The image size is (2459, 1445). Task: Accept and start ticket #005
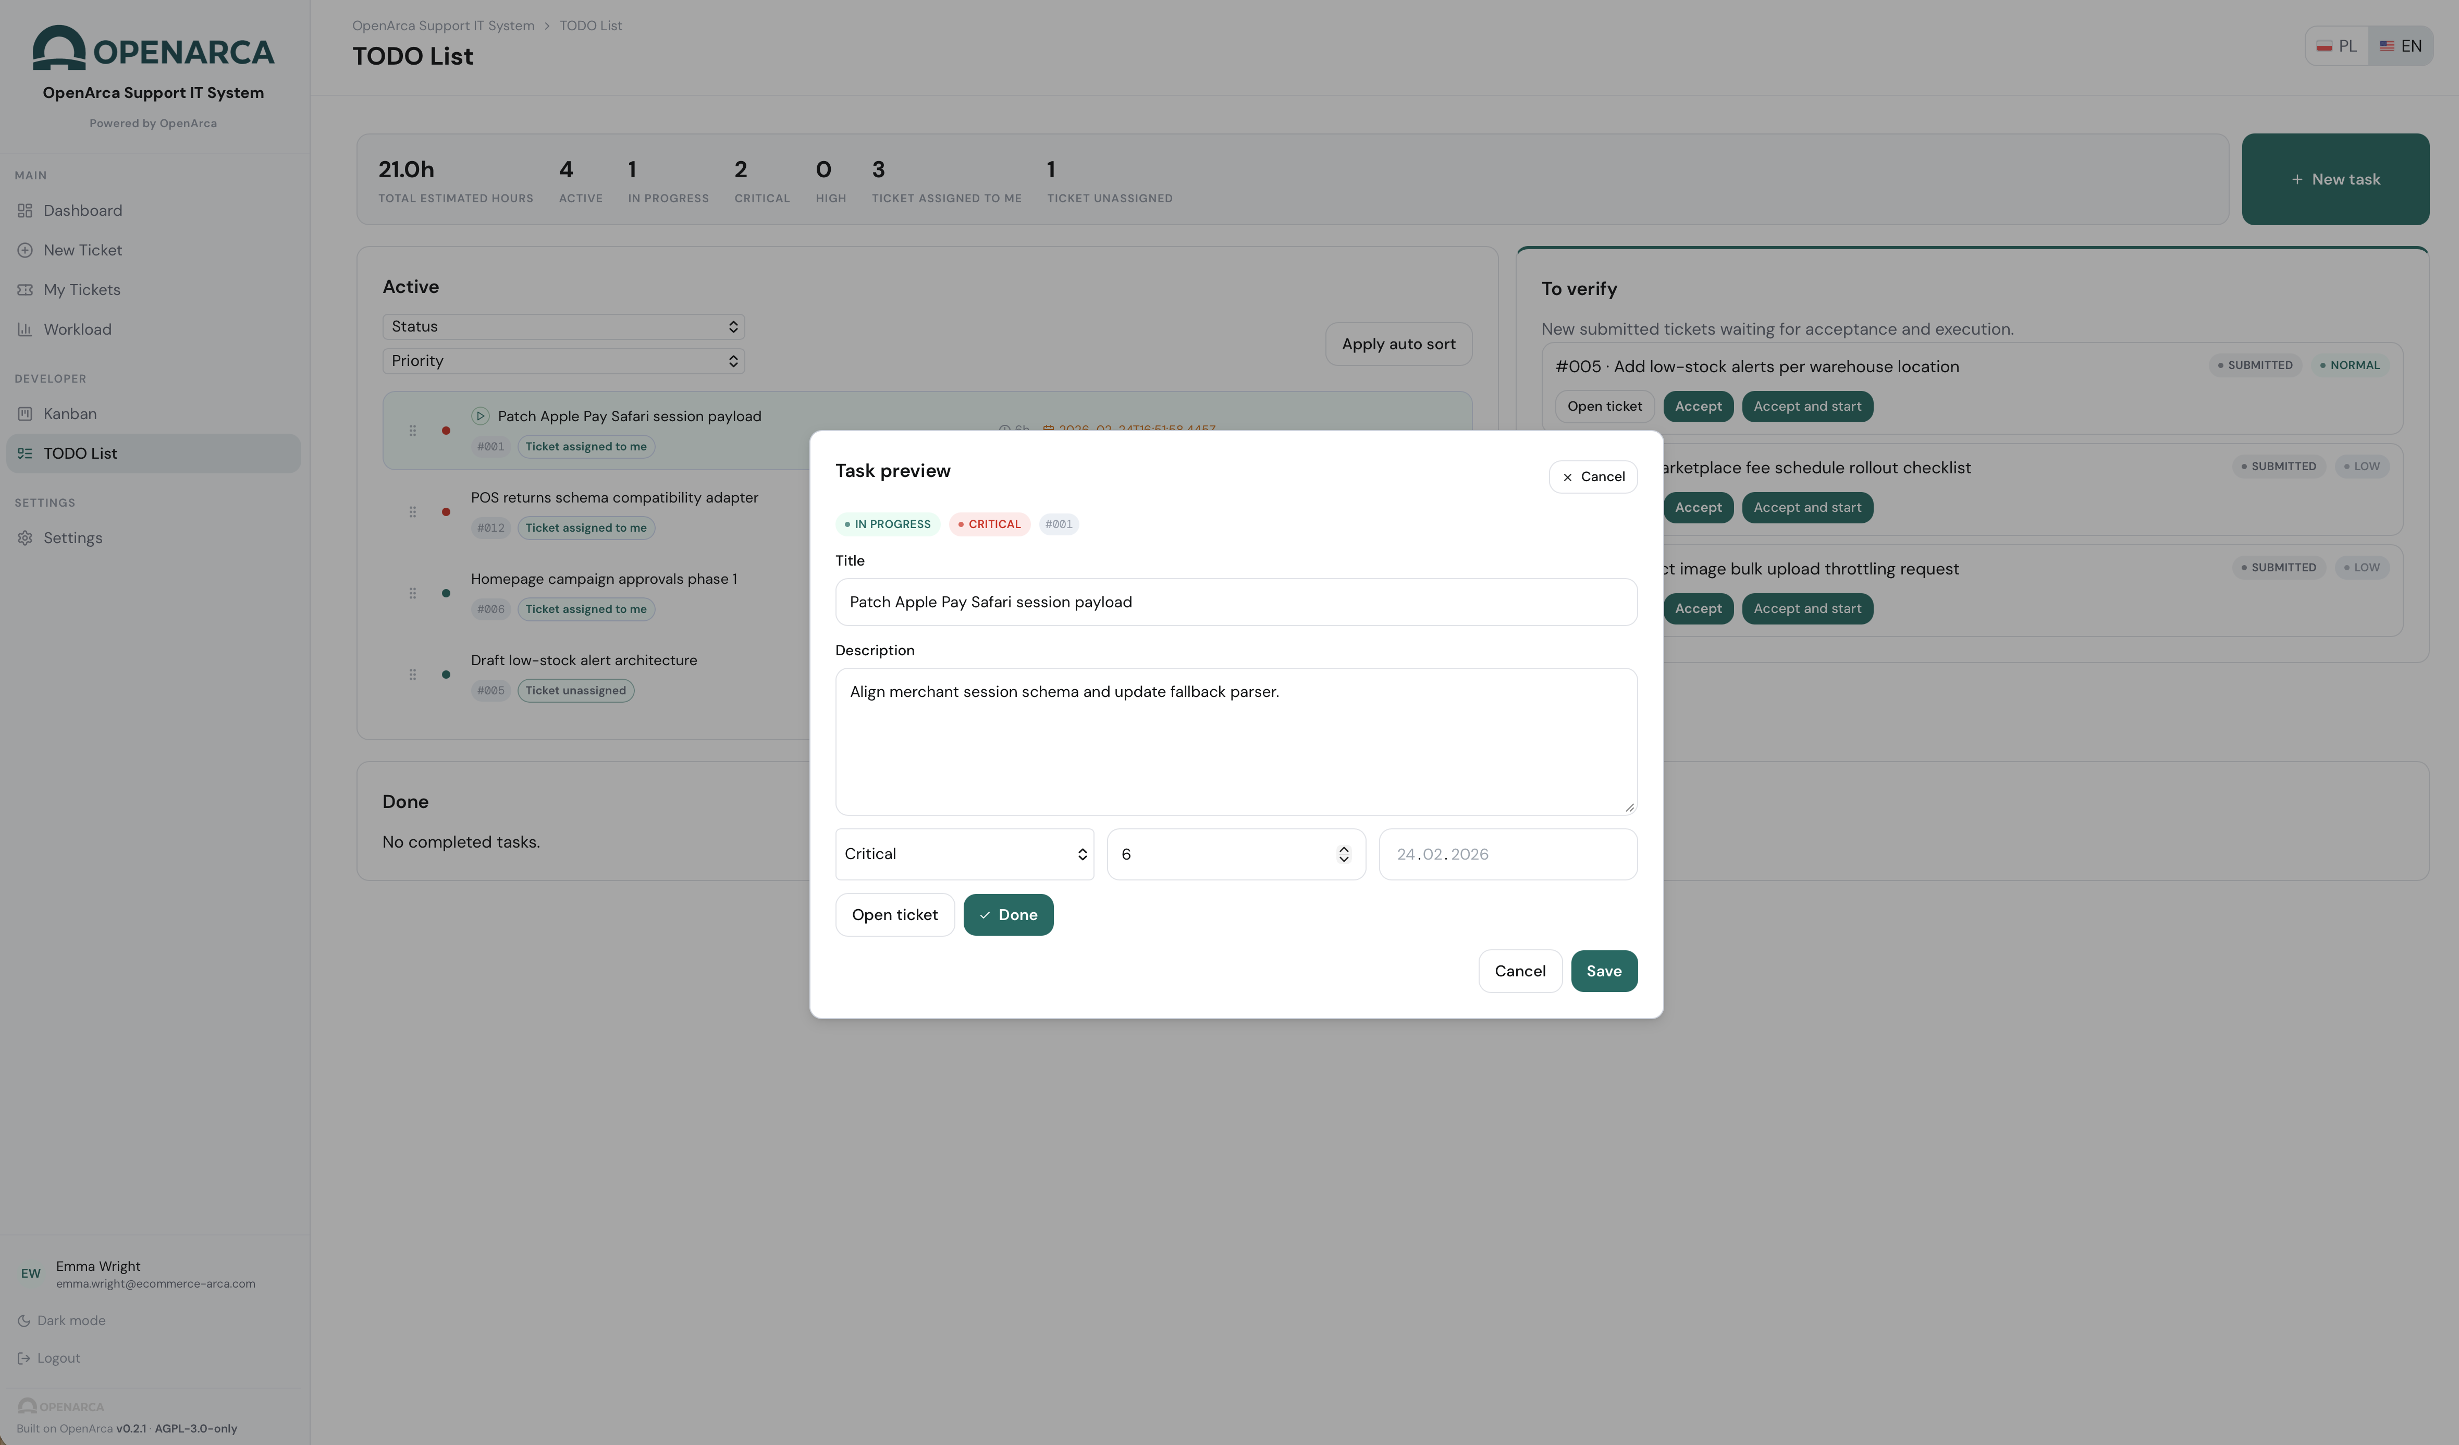[x=1806, y=406]
